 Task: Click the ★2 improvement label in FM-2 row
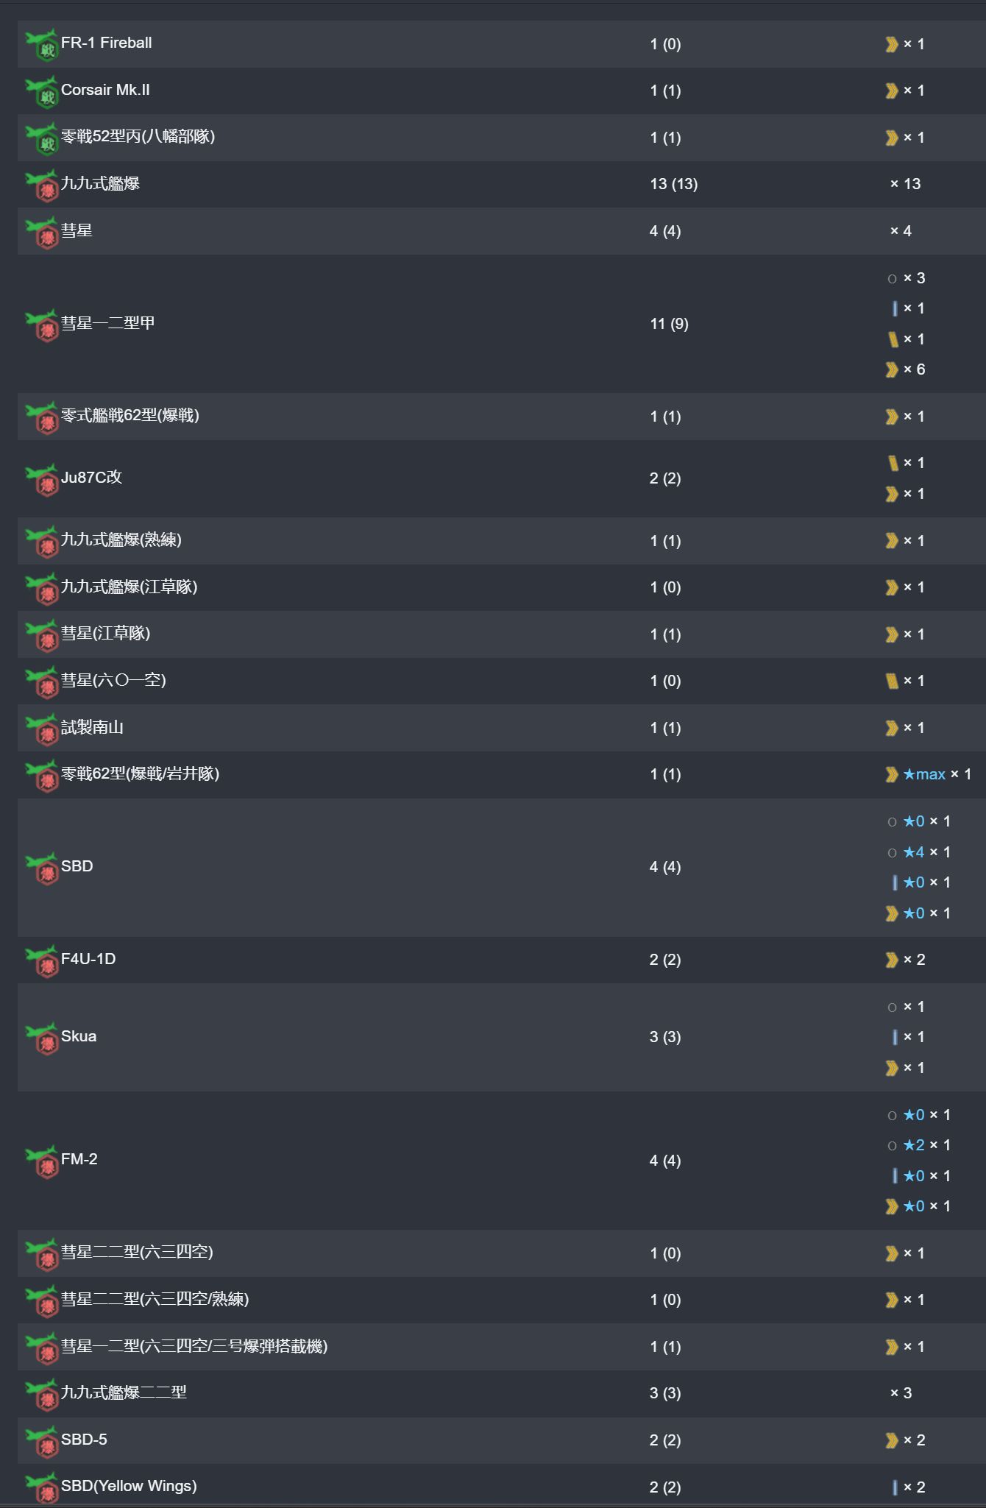pyautogui.click(x=914, y=1145)
